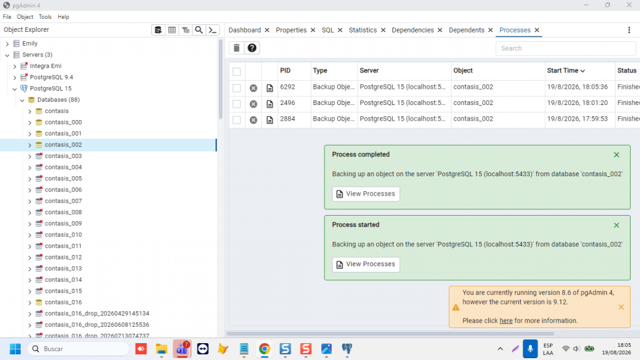640x360 pixels.
Task: Open the help question mark icon
Action: tap(252, 47)
